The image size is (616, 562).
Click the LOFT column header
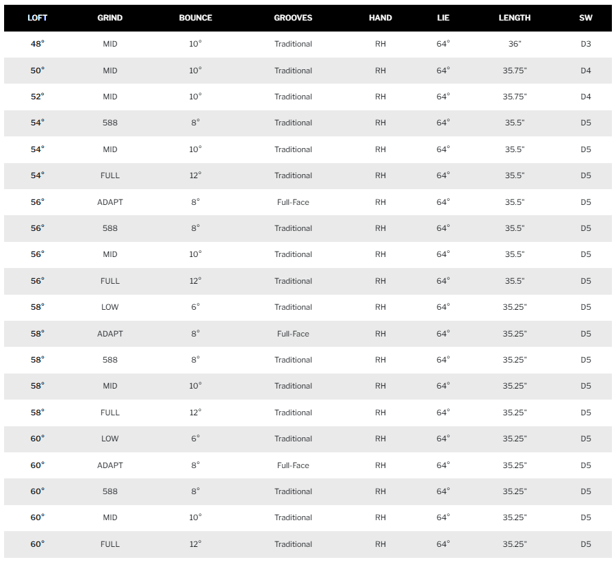[38, 18]
